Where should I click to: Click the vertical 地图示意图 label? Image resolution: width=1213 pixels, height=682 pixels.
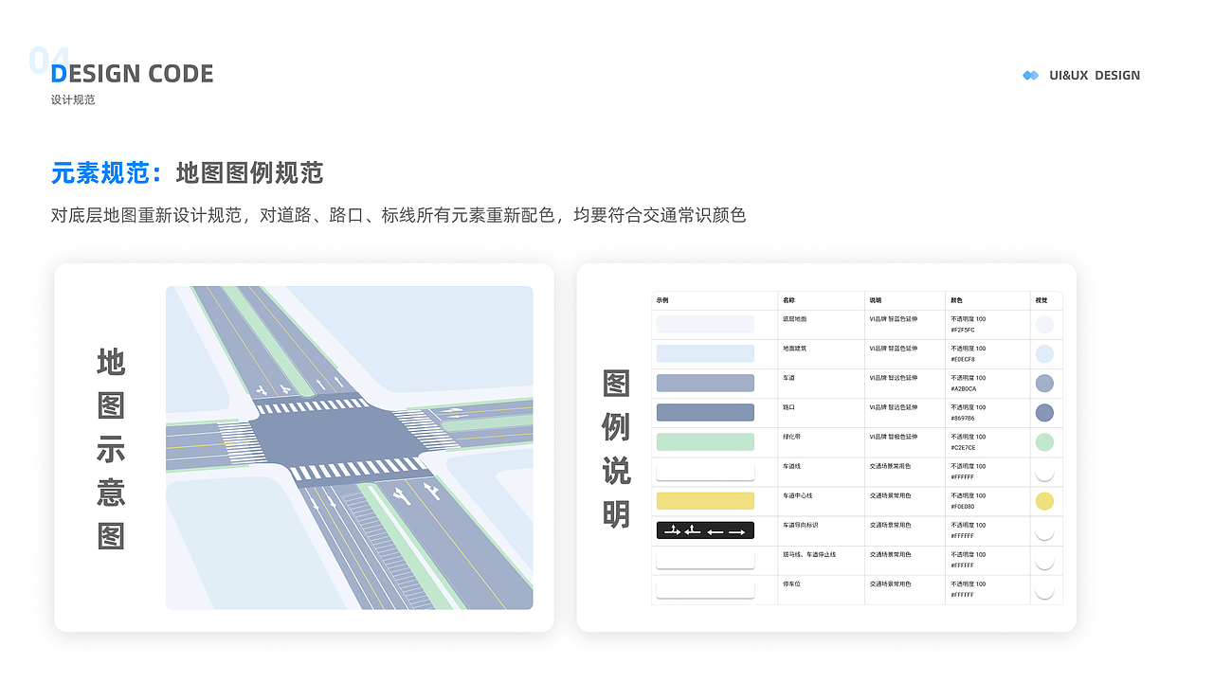[x=111, y=449]
